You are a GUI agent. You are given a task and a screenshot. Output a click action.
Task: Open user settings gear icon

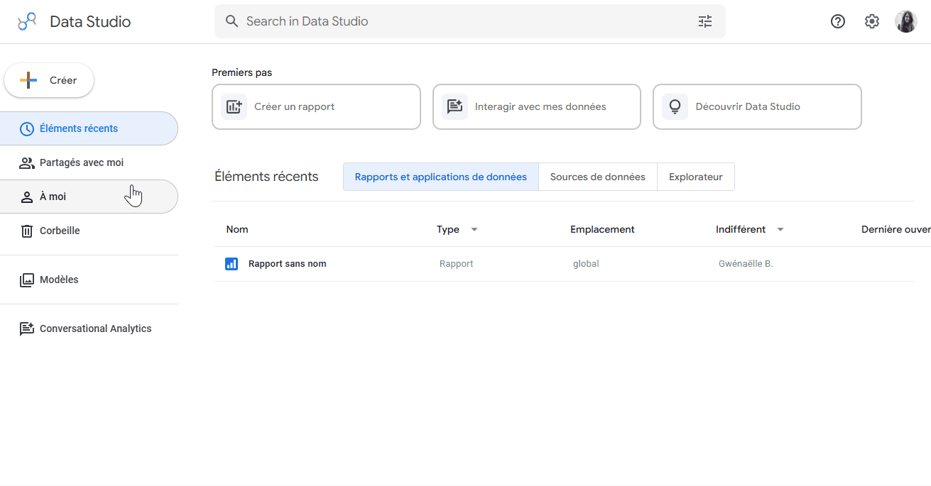(872, 21)
